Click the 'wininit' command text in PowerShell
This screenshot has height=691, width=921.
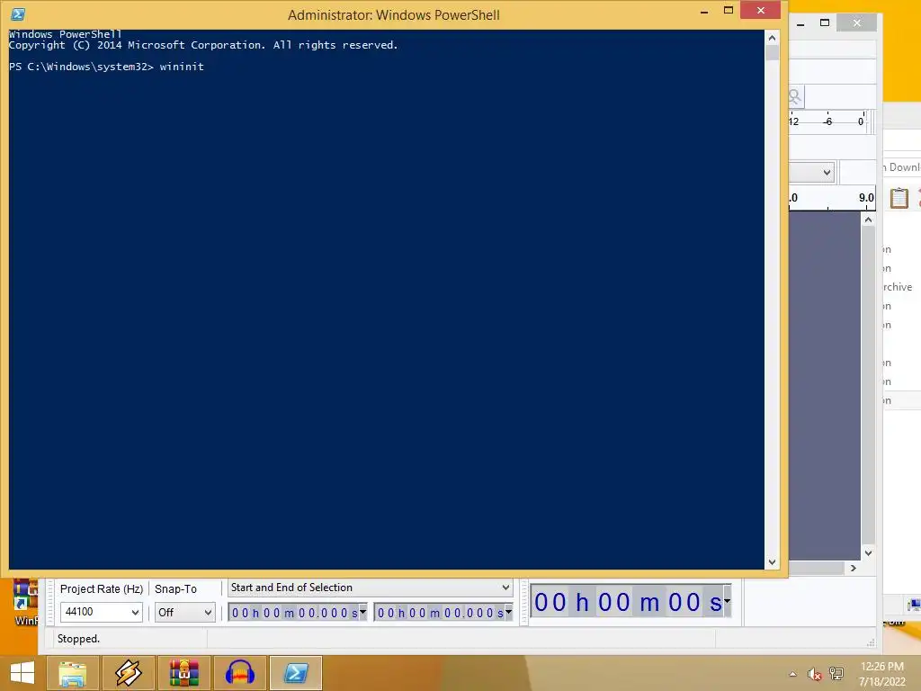[182, 67]
